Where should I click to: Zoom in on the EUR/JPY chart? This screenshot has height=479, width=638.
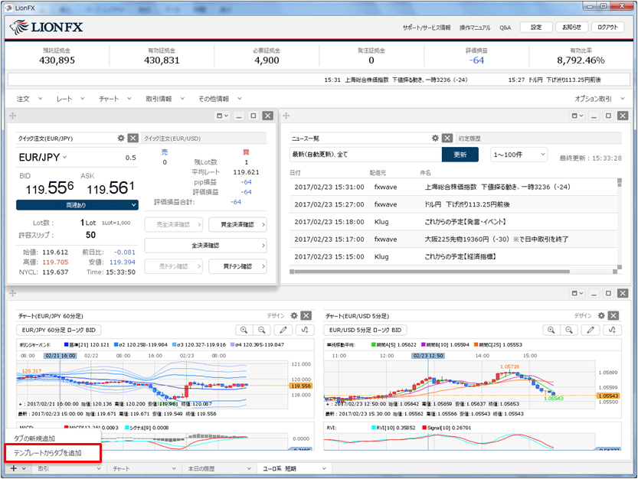244,331
